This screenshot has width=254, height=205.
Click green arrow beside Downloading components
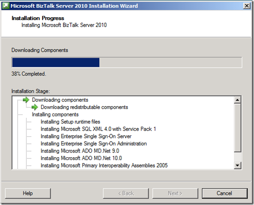pos(26,100)
